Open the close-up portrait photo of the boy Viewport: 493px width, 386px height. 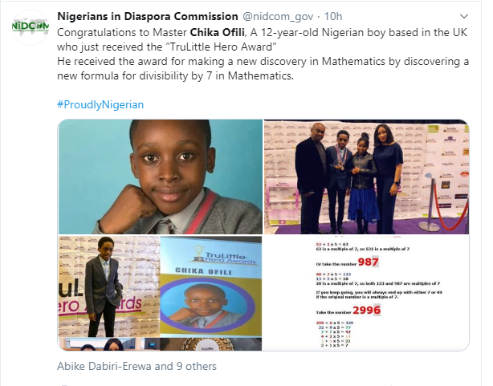[161, 177]
